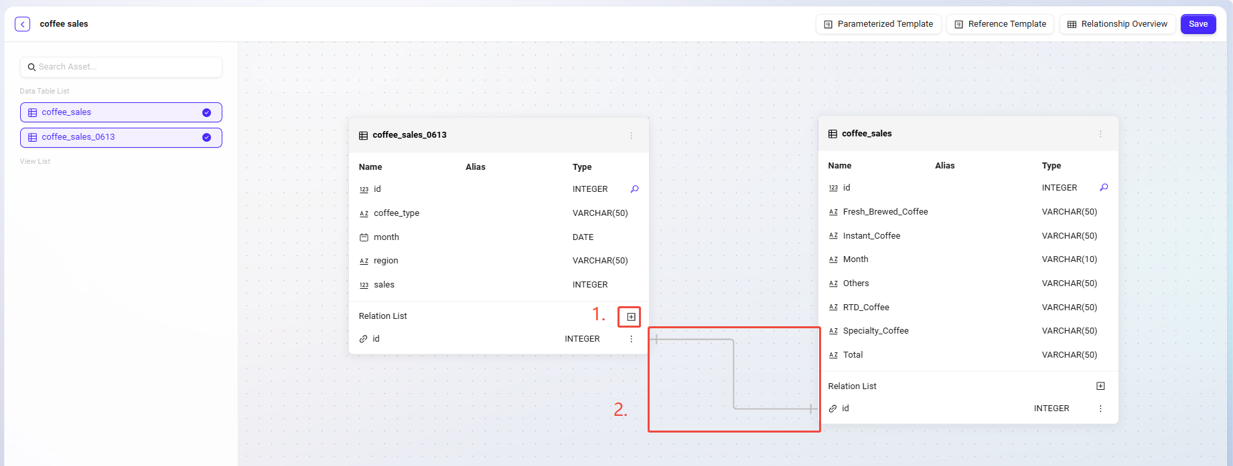Open the Reference Template
This screenshot has height=466, width=1233.
1000,24
